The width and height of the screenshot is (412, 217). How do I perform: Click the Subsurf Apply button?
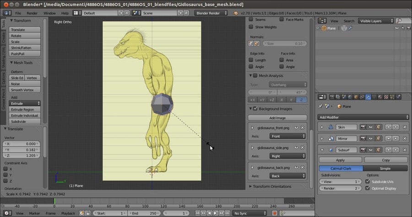tap(340, 160)
